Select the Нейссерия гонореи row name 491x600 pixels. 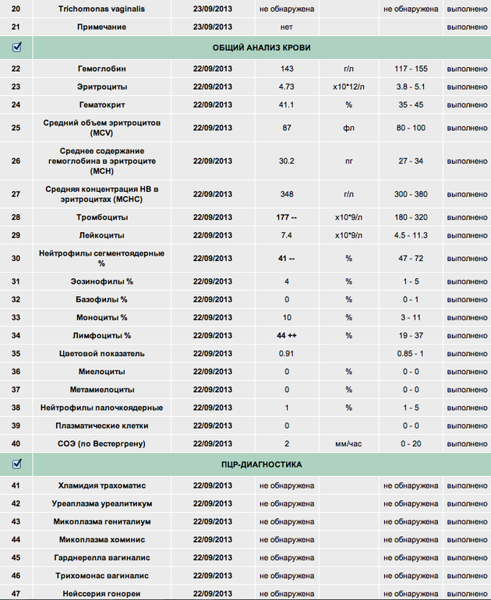click(102, 594)
